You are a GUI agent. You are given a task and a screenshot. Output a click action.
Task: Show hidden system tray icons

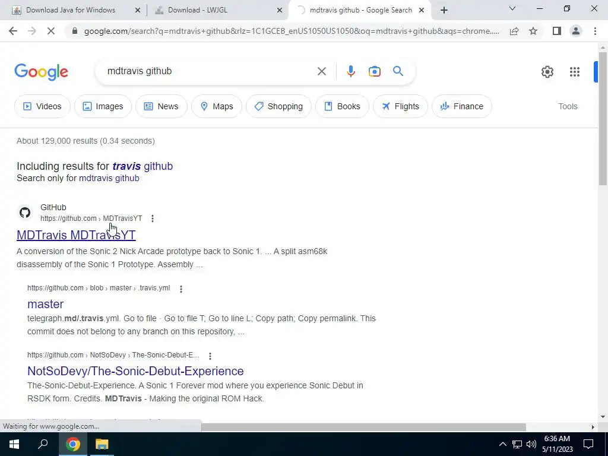(502, 444)
